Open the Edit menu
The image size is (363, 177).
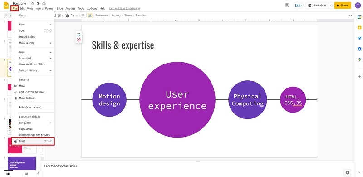[22, 9]
